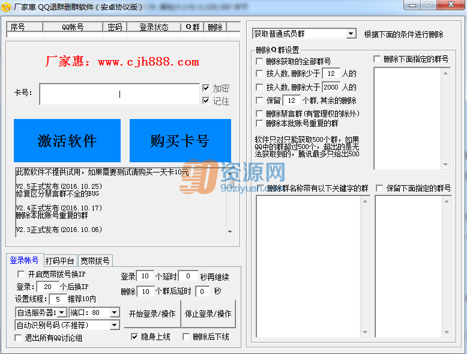
Task: Edit the 登录 10 个延时 count field
Action: point(145,276)
